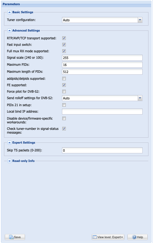Collapse the Expert Settings section
The width and height of the screenshot is (153, 243).
tap(9, 143)
